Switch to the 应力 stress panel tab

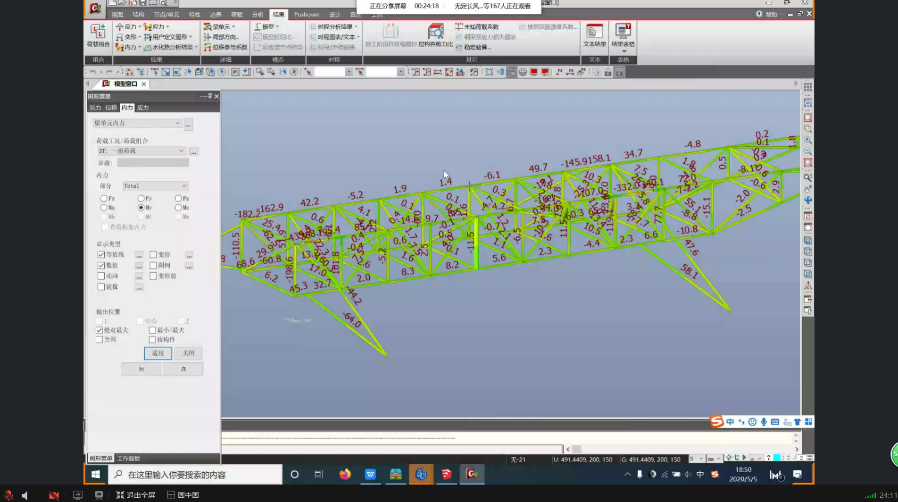pyautogui.click(x=143, y=108)
